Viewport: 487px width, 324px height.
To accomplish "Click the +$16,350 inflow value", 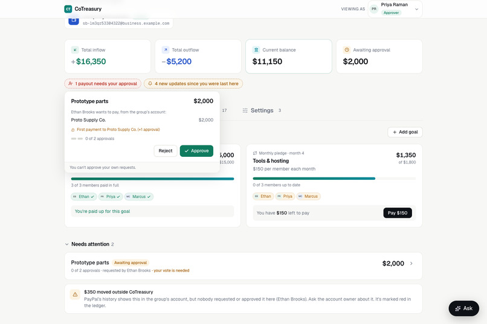I will coord(88,62).
